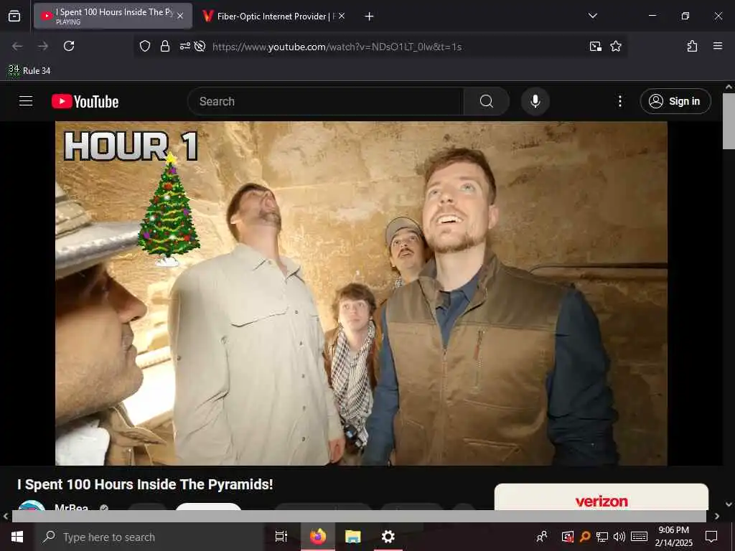Open Windows Task View
This screenshot has width=735, height=551.
[x=281, y=537]
